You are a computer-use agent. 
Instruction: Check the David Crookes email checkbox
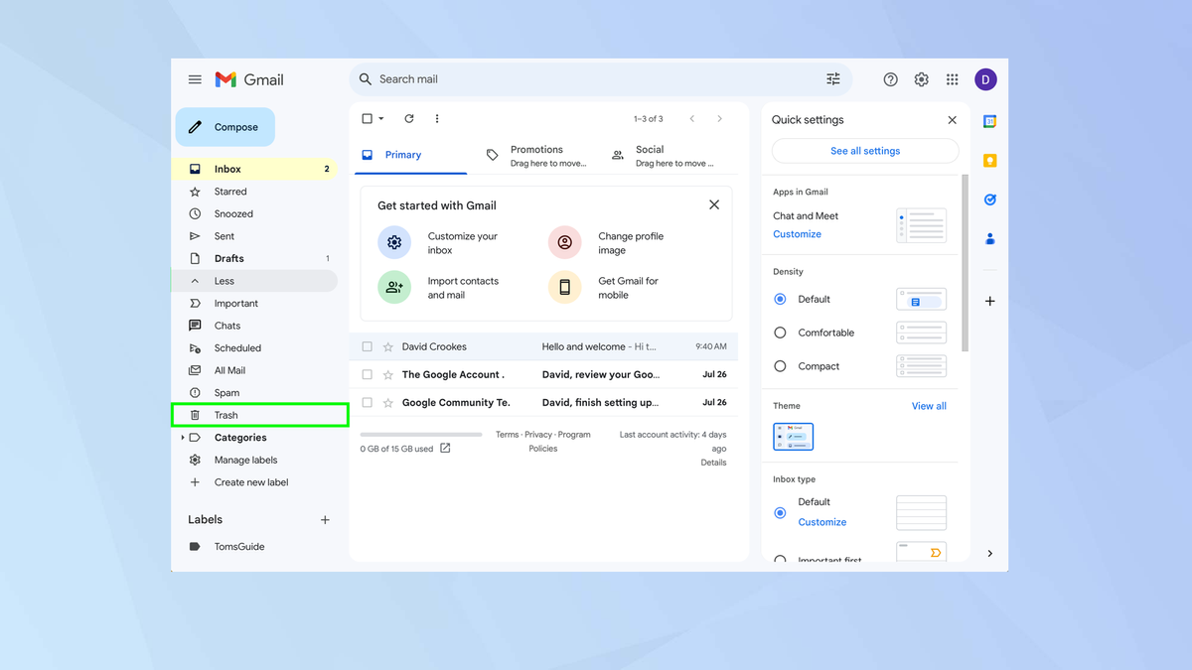click(369, 346)
